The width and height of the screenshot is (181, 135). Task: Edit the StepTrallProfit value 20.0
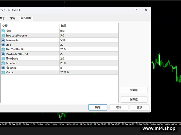(x=89, y=49)
